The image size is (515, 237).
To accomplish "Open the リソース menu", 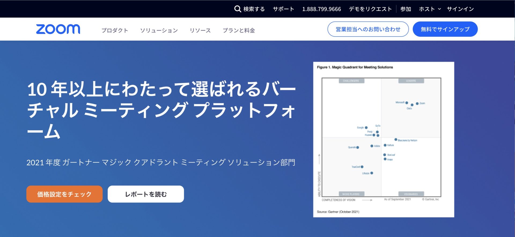I will tap(200, 31).
